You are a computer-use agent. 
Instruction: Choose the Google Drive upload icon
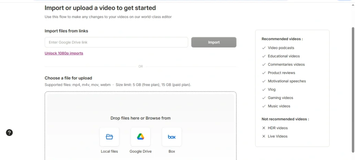pyautogui.click(x=140, y=137)
